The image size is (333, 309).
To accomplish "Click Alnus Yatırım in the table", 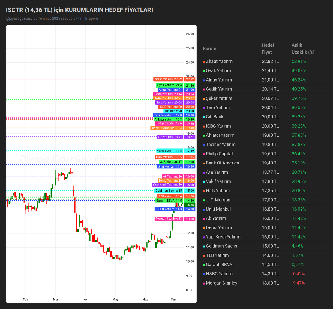I will pyautogui.click(x=219, y=80).
